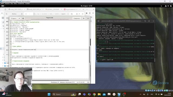The image size is (173, 97).
Task: Open the VirtualBox Машина menu
Action: (x=7, y=4)
